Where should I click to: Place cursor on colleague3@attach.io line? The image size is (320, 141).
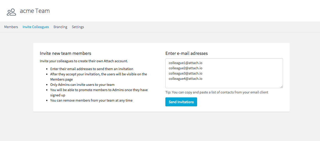tap(185, 74)
